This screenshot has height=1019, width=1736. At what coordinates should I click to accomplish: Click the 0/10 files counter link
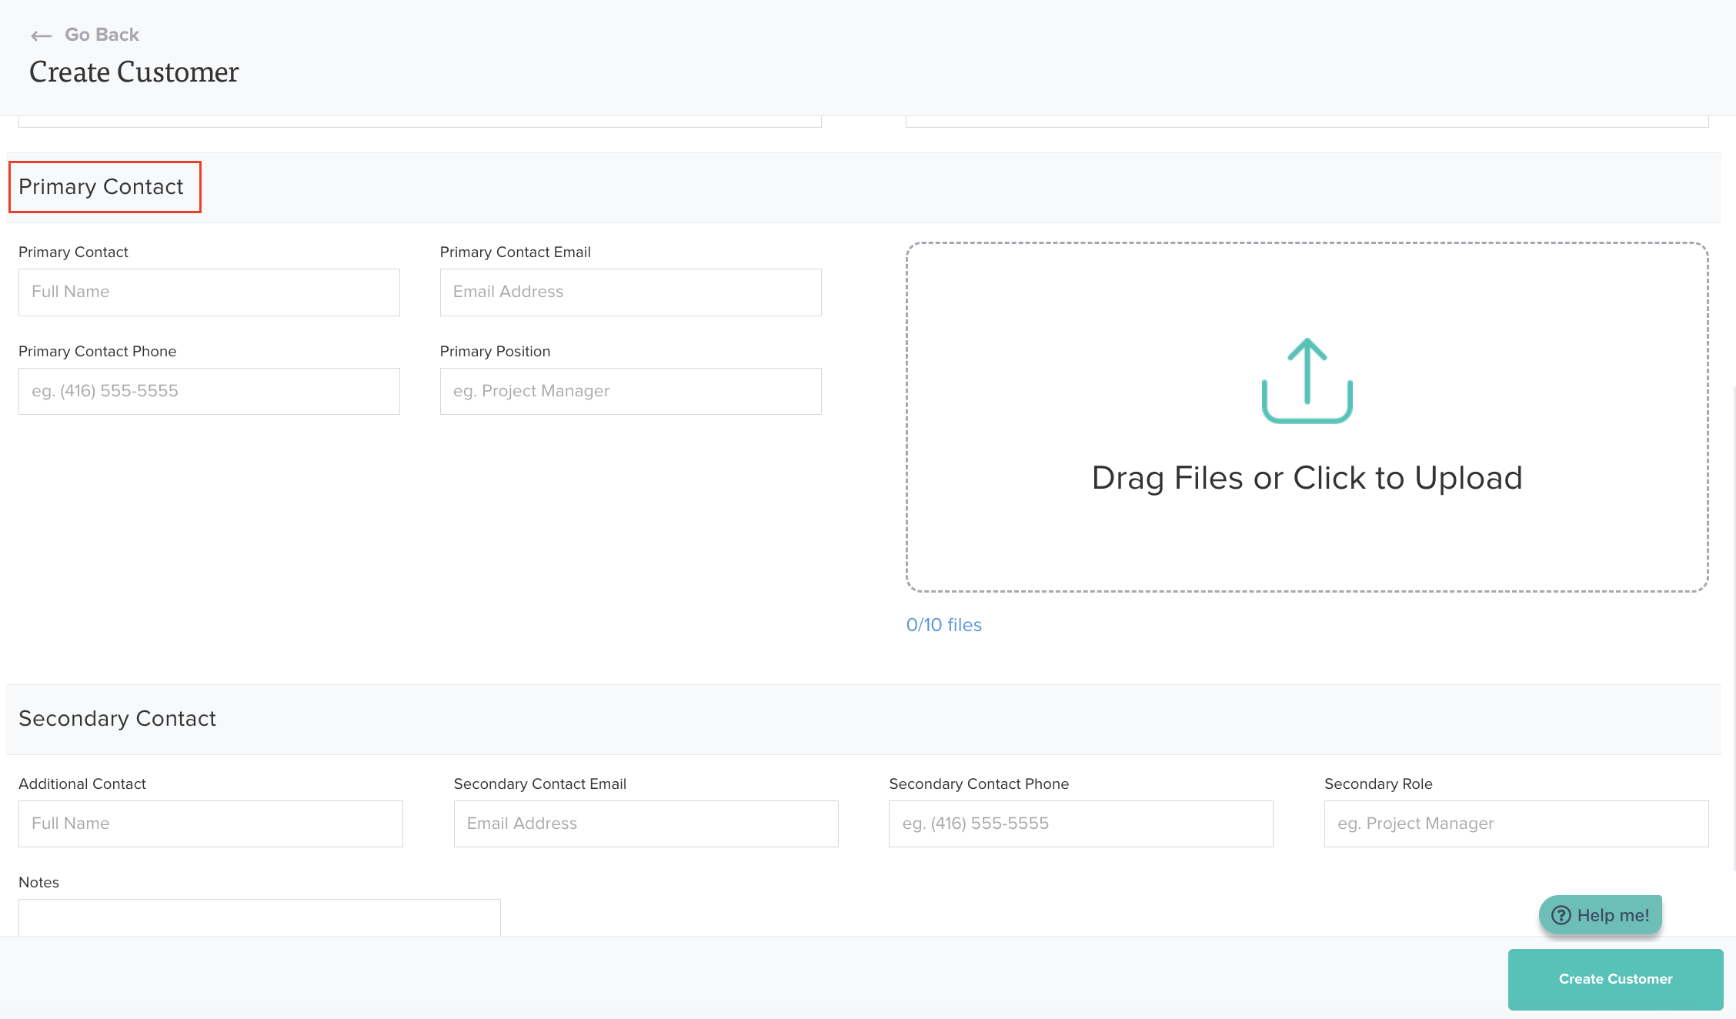pos(943,625)
